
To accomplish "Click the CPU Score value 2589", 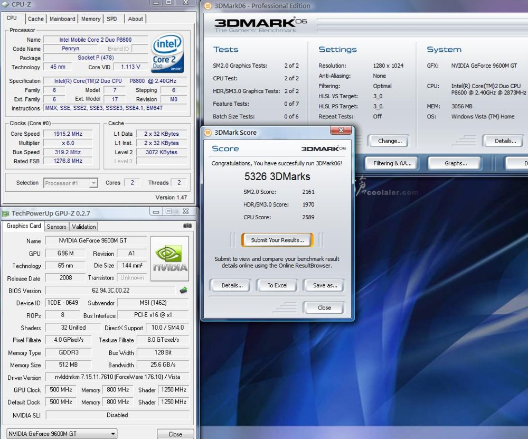I will (x=308, y=217).
